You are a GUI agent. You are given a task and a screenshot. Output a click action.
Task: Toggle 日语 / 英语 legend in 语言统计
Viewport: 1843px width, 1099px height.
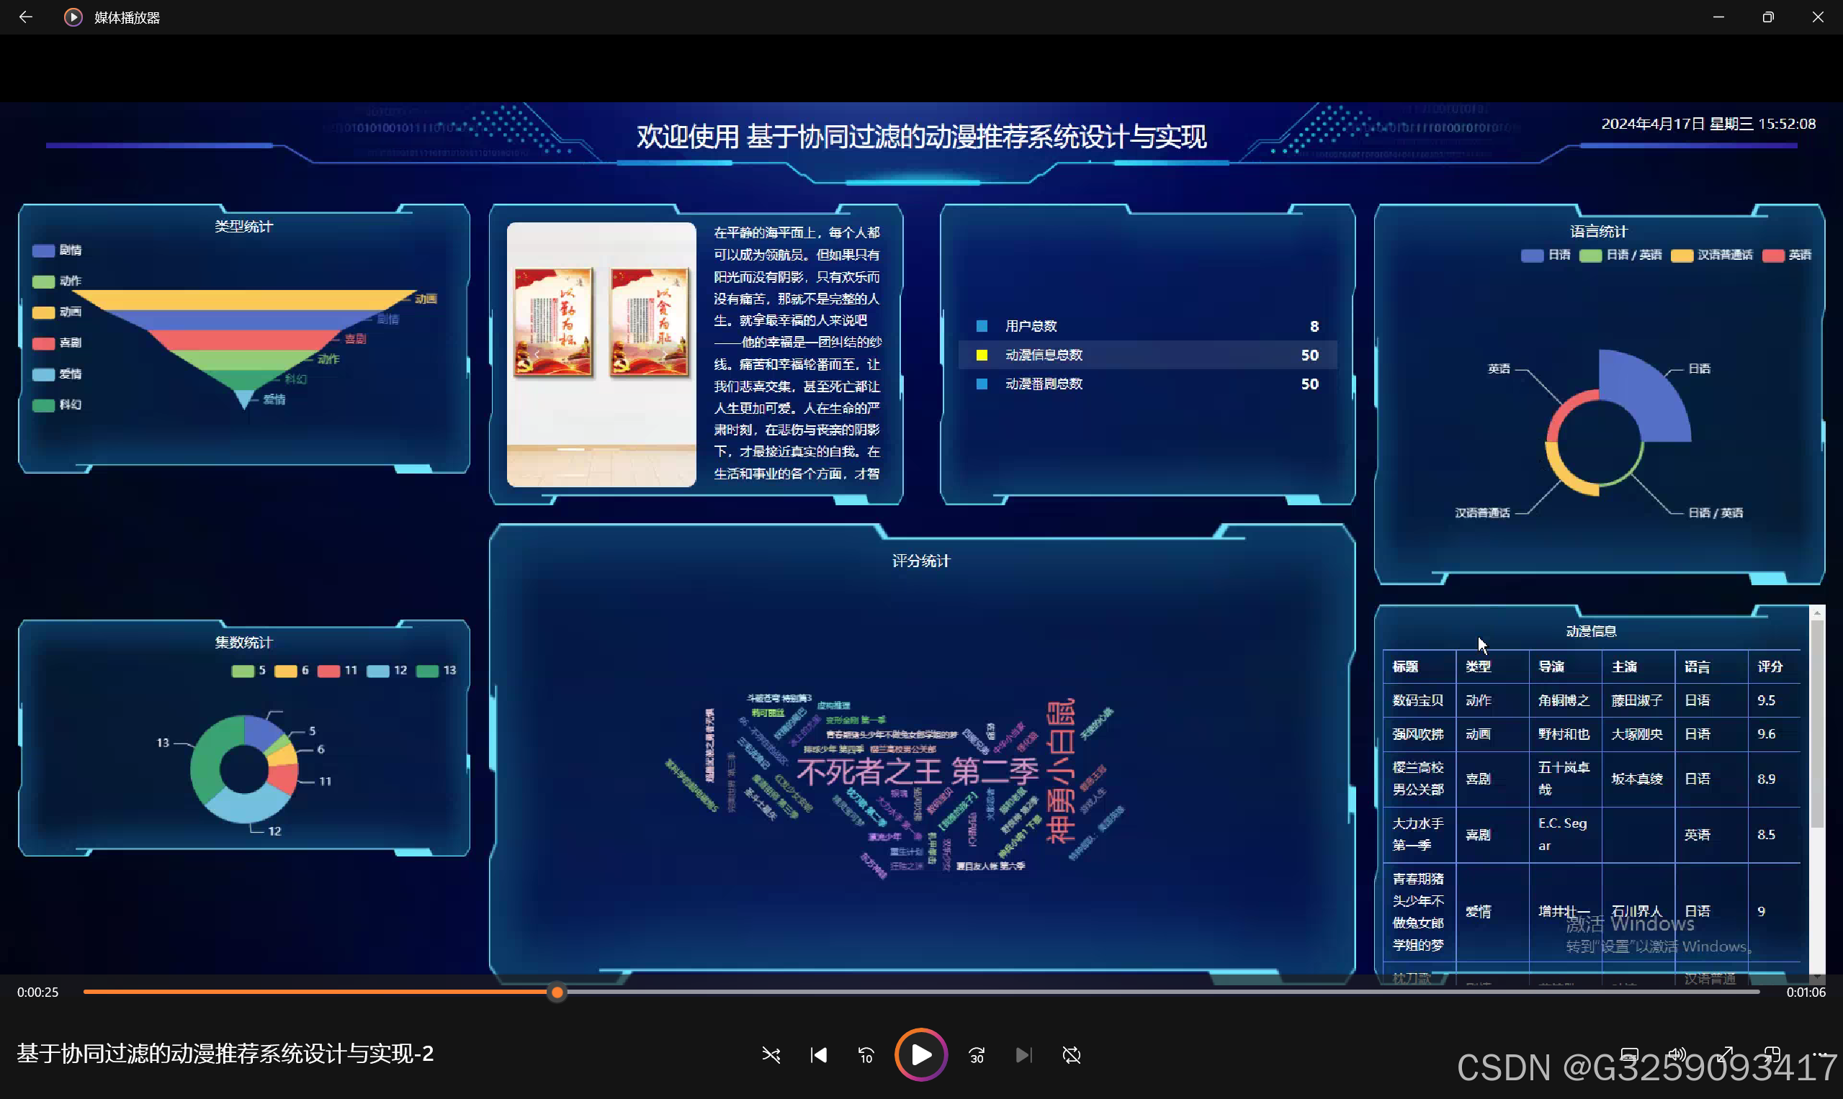(1620, 255)
